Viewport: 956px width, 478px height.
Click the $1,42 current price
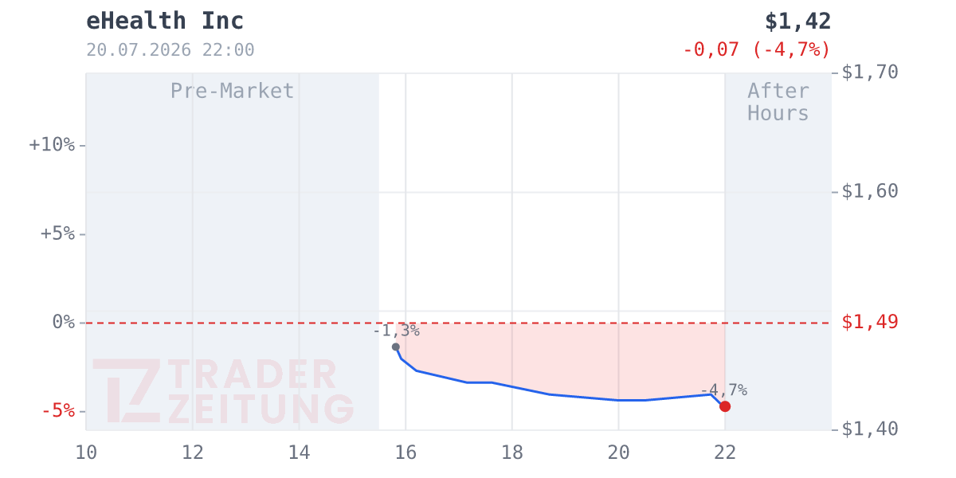click(797, 22)
